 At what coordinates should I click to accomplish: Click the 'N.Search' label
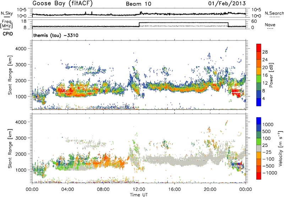(x=274, y=13)
